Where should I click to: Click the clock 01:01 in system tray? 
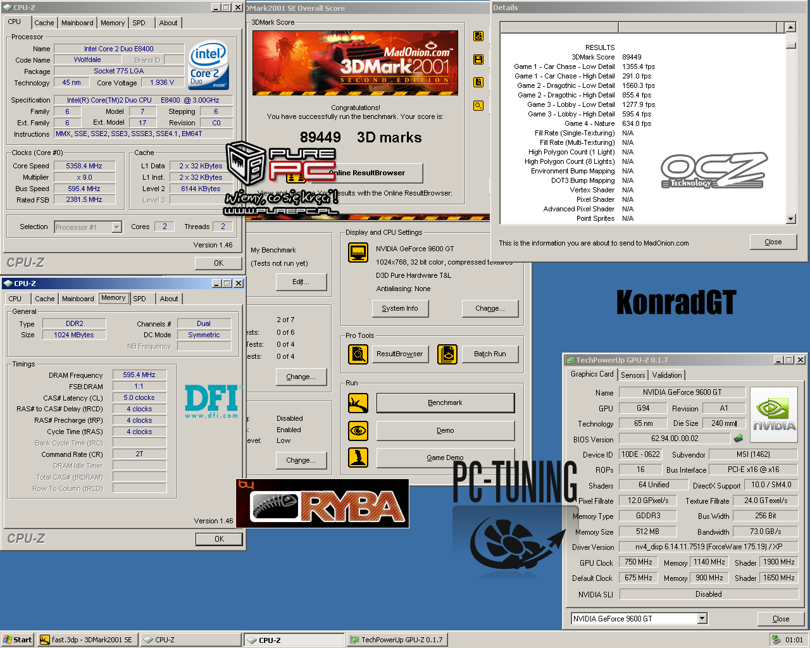coord(794,640)
